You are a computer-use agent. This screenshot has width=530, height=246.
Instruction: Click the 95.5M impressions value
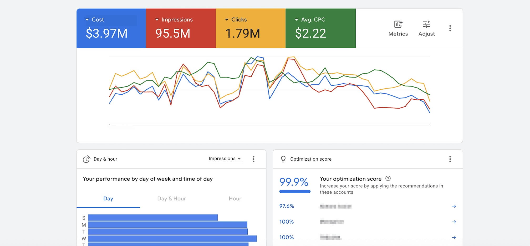[x=173, y=34]
